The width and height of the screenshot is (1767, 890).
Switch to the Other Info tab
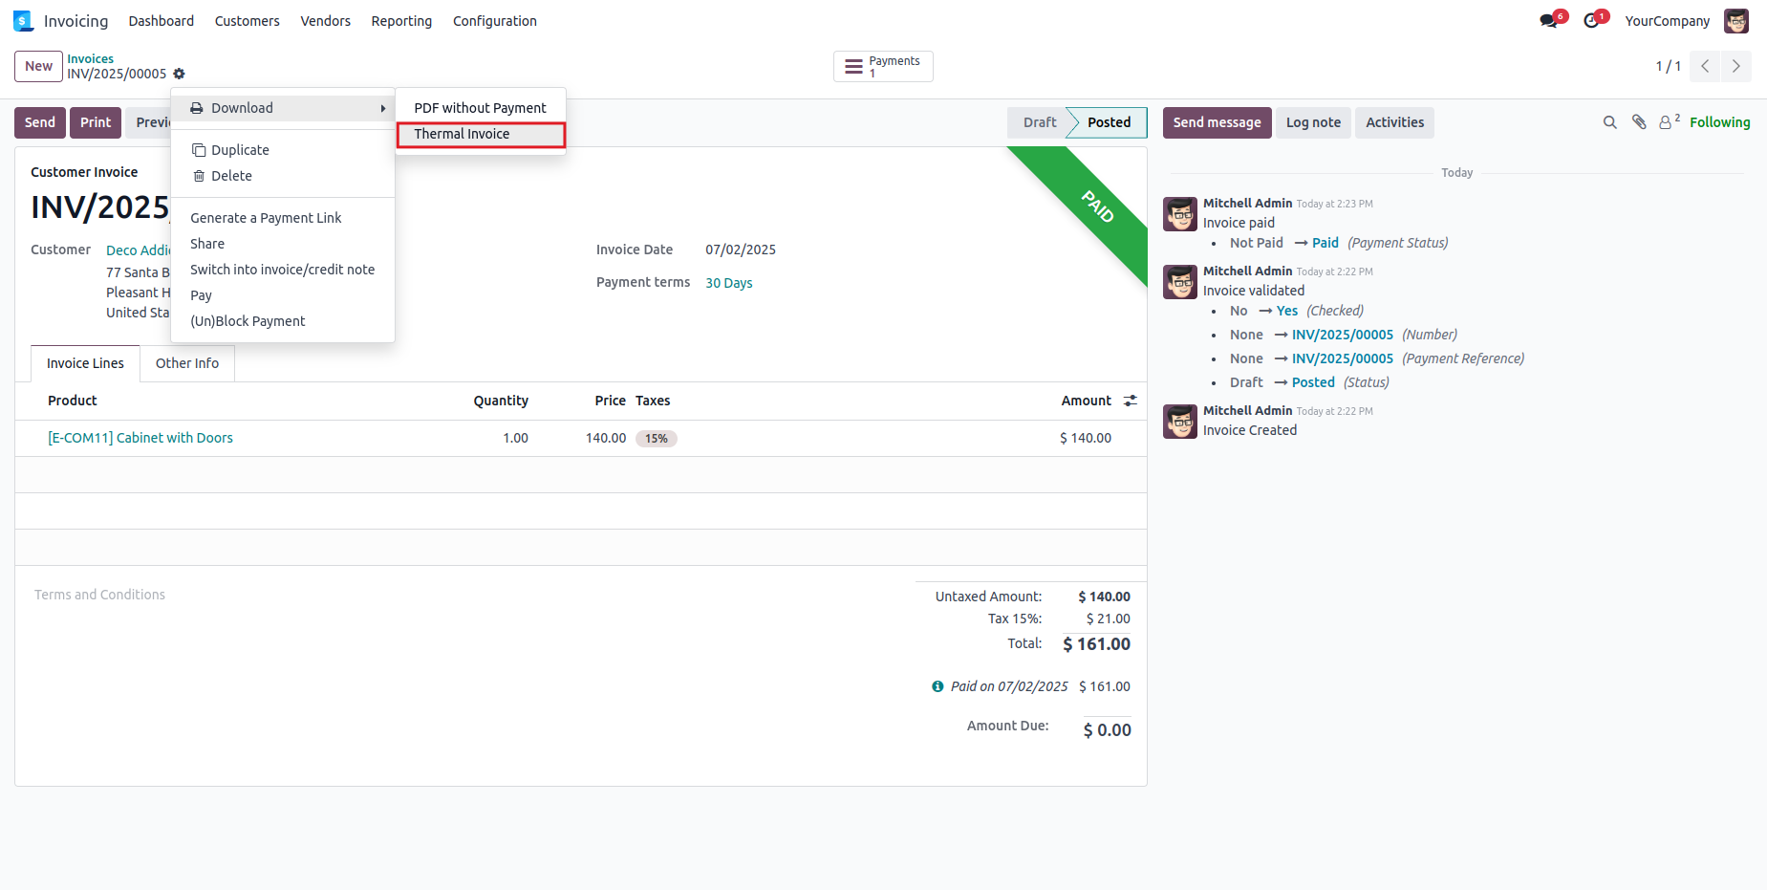coord(187,363)
